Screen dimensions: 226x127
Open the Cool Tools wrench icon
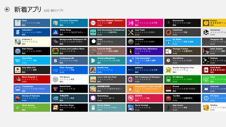click(131, 32)
